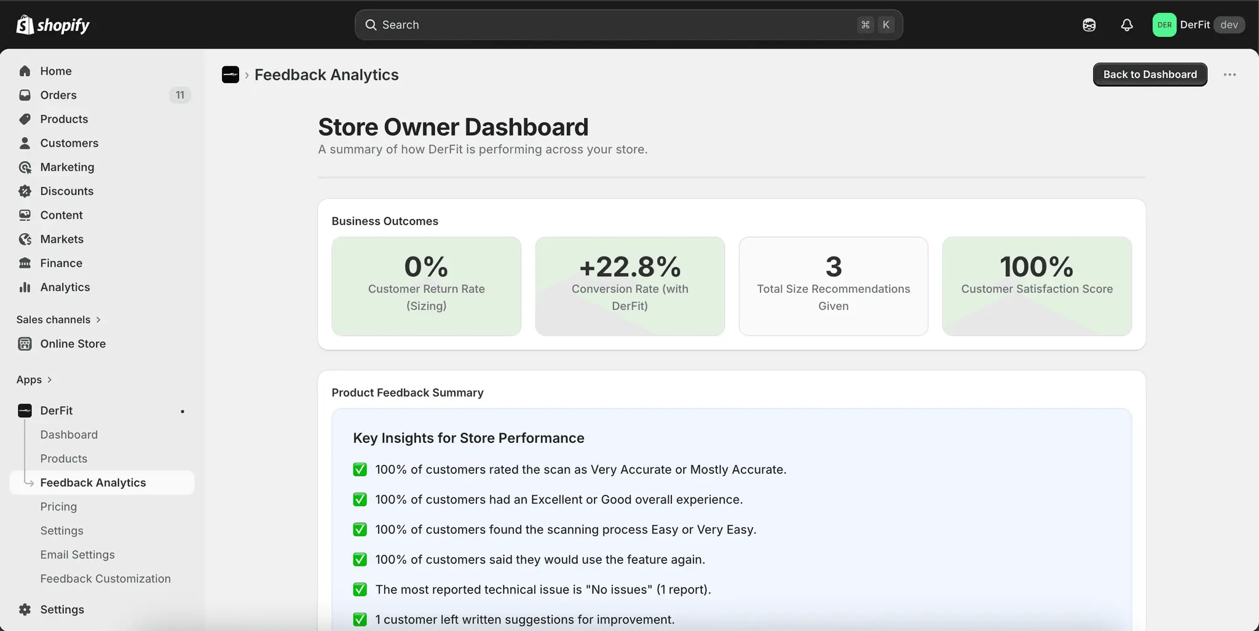Open DerFit Pricing sub-page

(58, 506)
